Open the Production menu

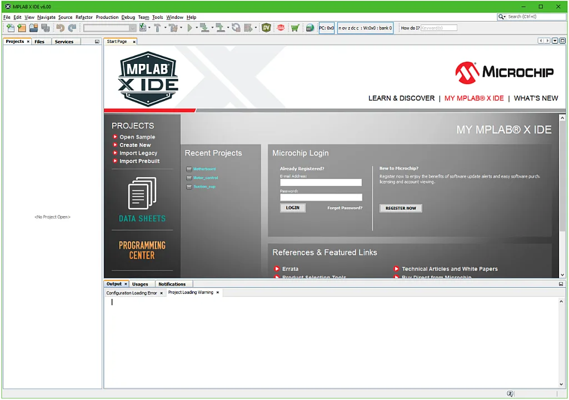pyautogui.click(x=107, y=17)
